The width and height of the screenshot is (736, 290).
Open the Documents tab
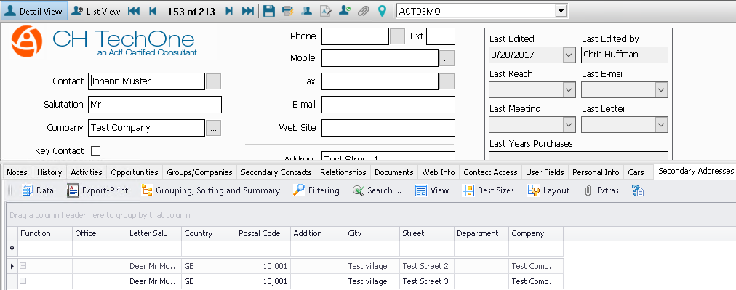click(x=393, y=172)
